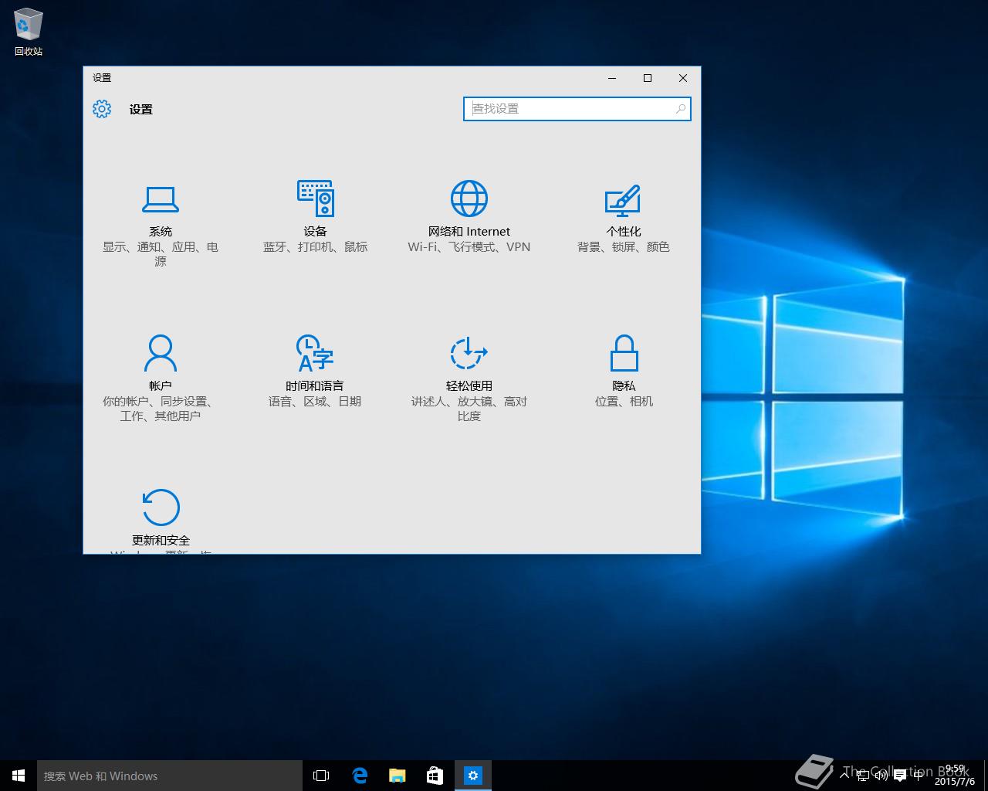Image resolution: width=988 pixels, height=791 pixels.
Task: Expand the hidden tray icons chevron
Action: click(x=844, y=776)
